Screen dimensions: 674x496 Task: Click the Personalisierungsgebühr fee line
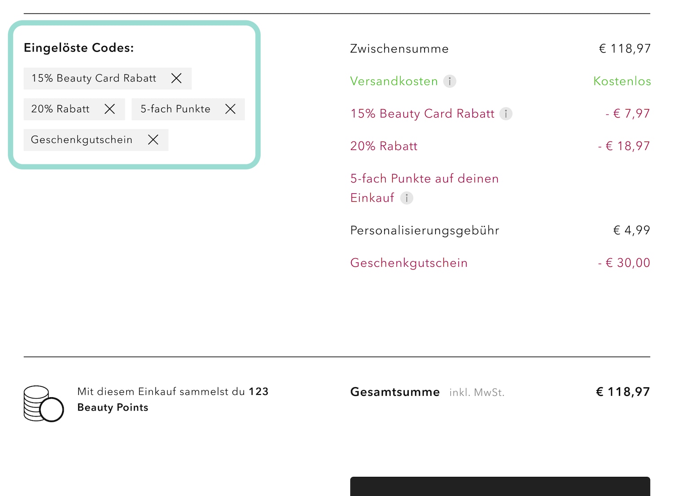(x=424, y=230)
